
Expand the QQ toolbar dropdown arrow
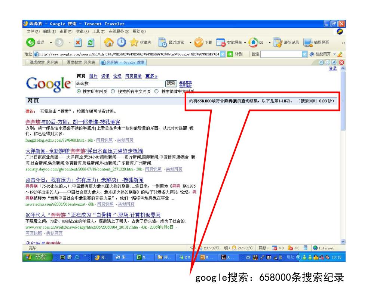click(x=269, y=43)
